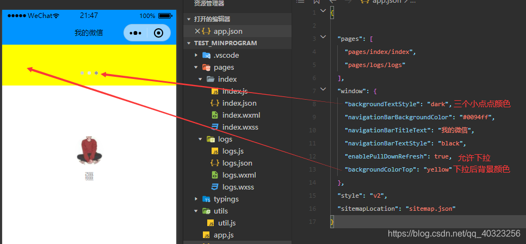
Task: Tap the capsule close circle button
Action: click(x=158, y=33)
